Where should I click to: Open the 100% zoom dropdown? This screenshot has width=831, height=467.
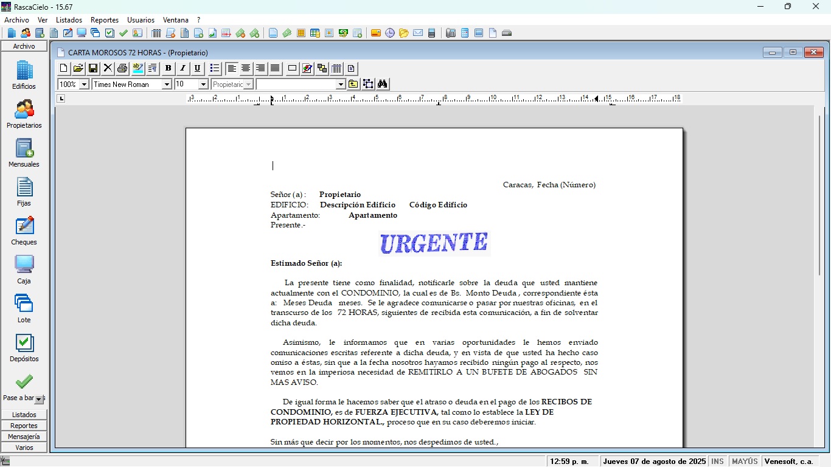pos(84,85)
